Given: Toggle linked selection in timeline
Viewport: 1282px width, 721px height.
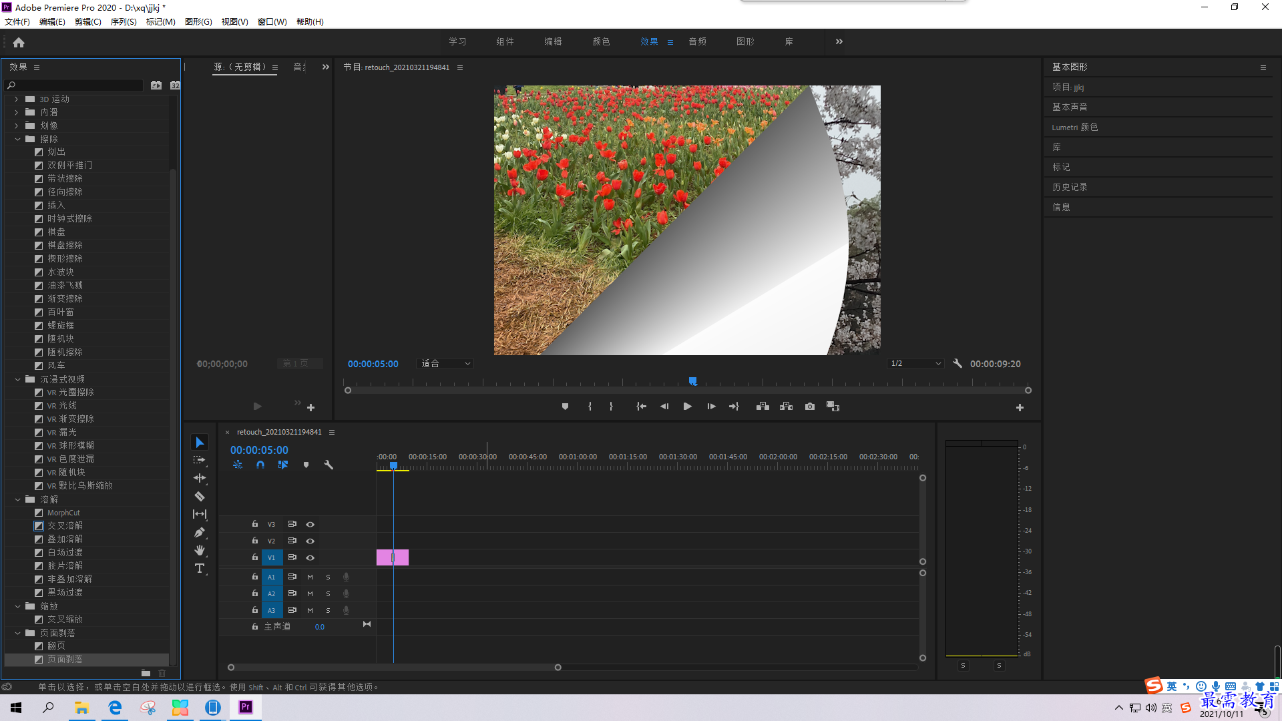Looking at the screenshot, I should 283,465.
